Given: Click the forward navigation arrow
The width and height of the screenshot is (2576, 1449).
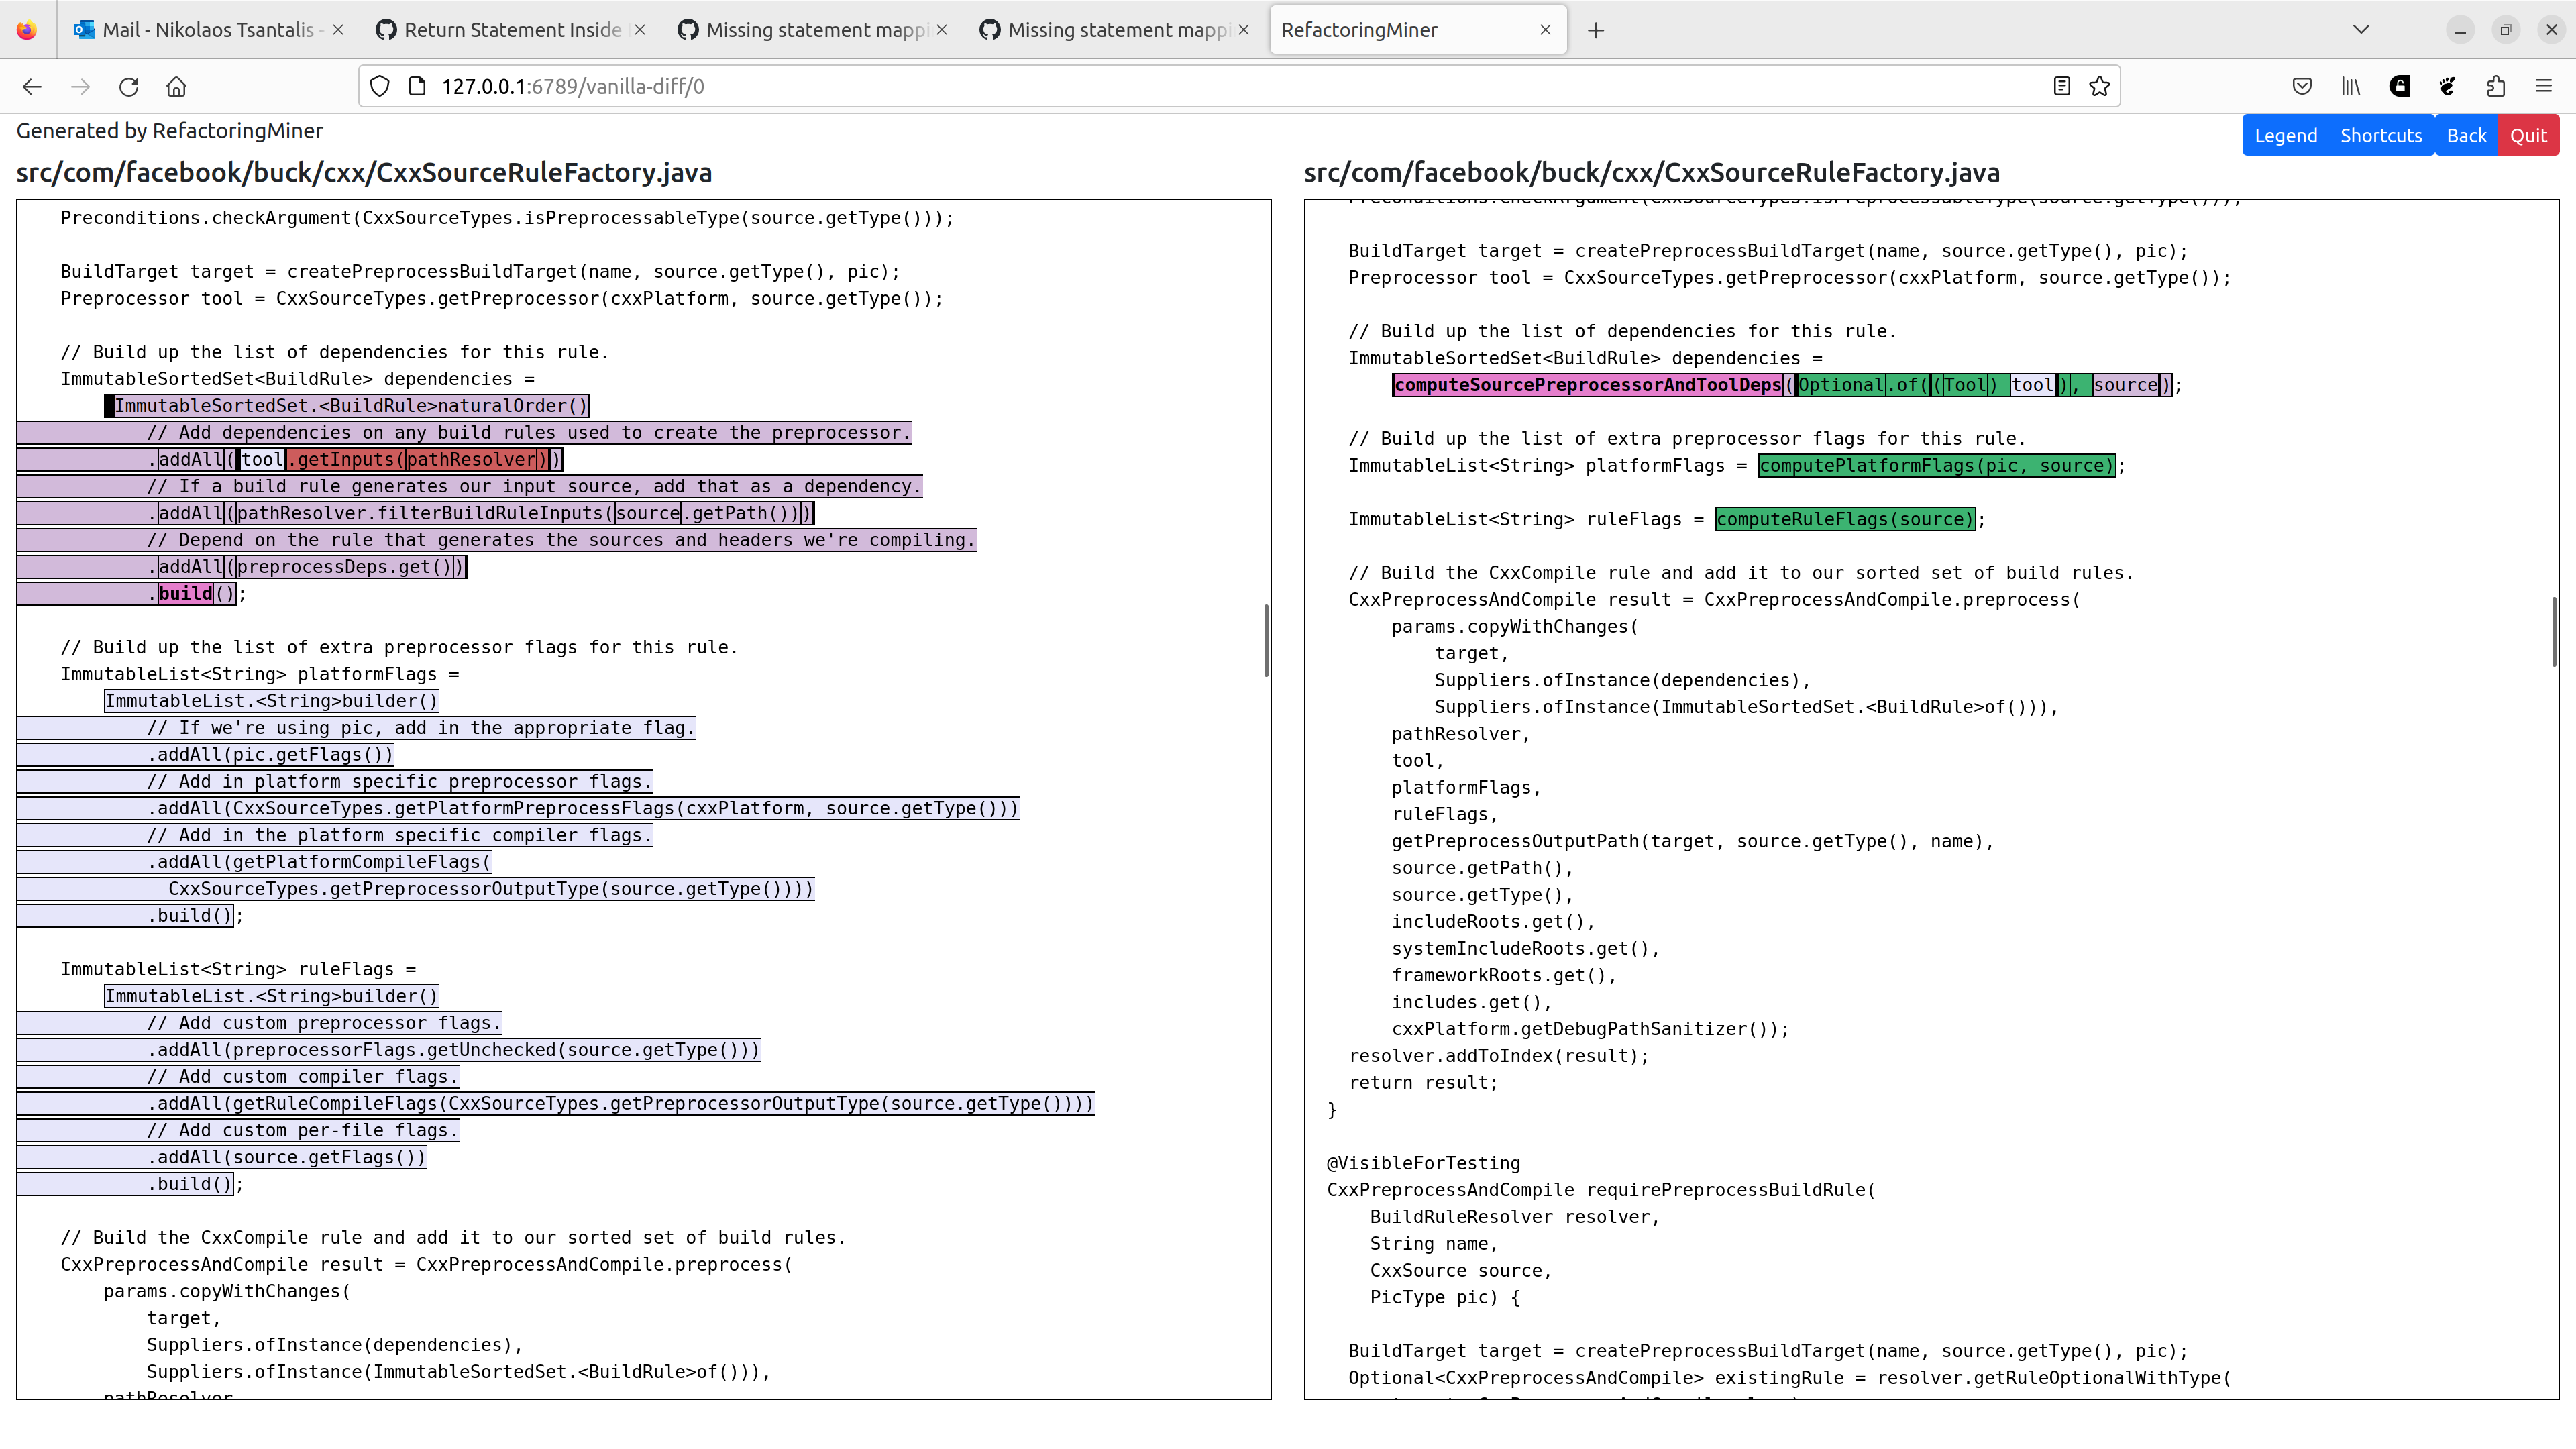Looking at the screenshot, I should click(x=80, y=87).
